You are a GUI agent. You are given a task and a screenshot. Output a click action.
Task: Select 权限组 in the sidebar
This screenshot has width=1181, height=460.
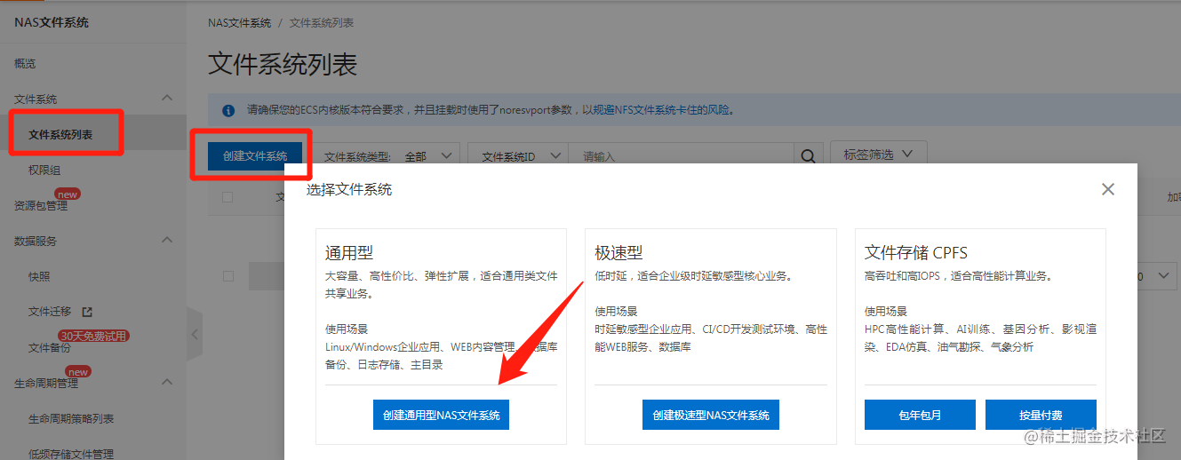point(44,170)
